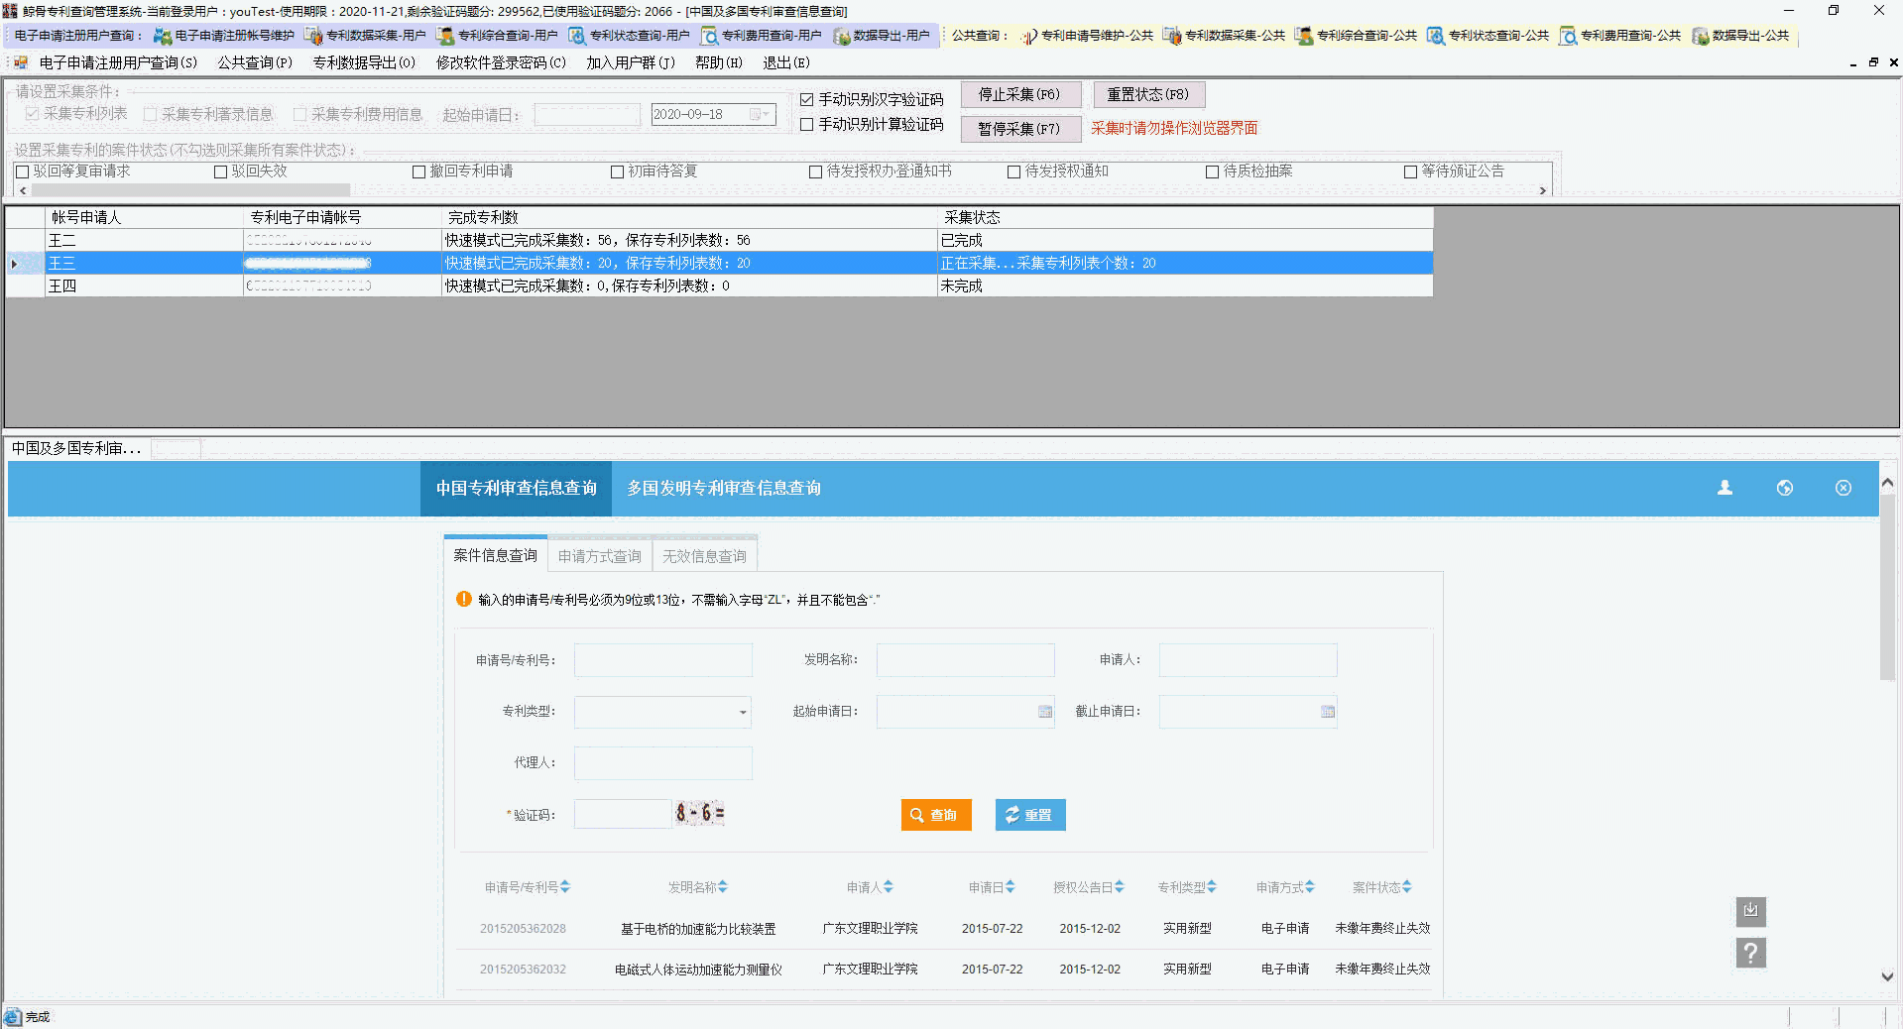Click the orange 查询 search button
The width and height of the screenshot is (1903, 1029).
click(x=935, y=815)
